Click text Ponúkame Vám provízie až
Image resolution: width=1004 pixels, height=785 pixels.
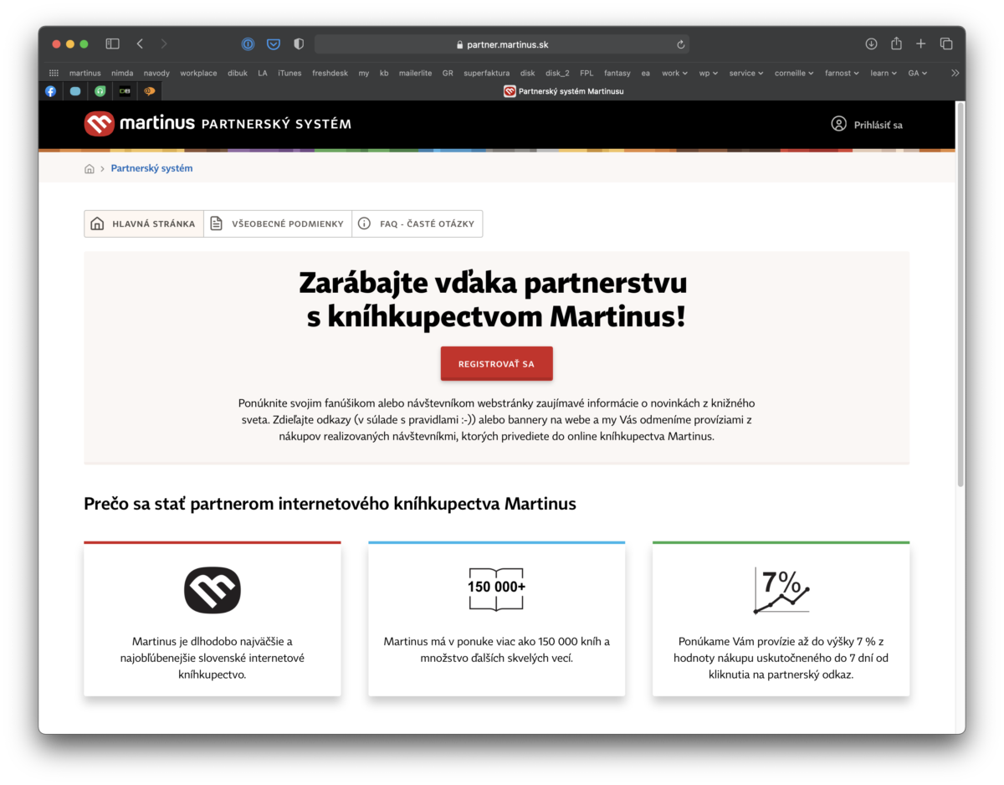781,658
